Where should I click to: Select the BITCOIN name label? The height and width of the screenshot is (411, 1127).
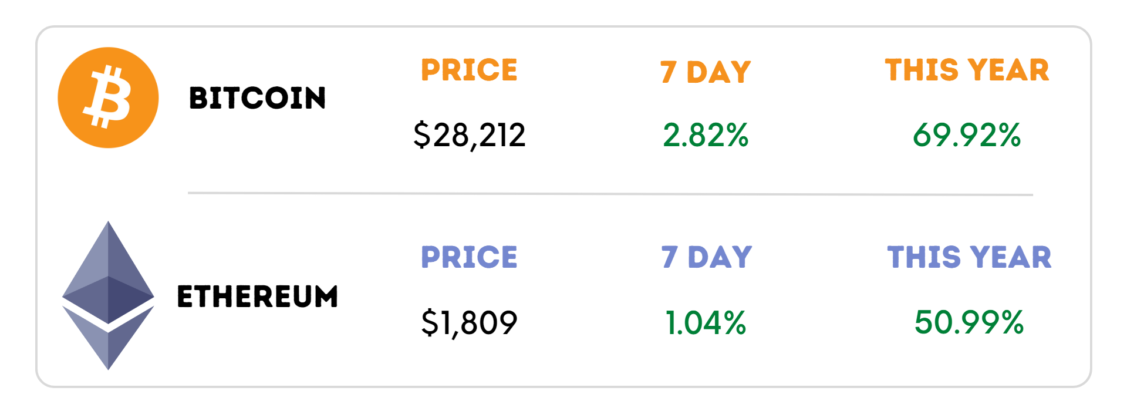(x=257, y=98)
